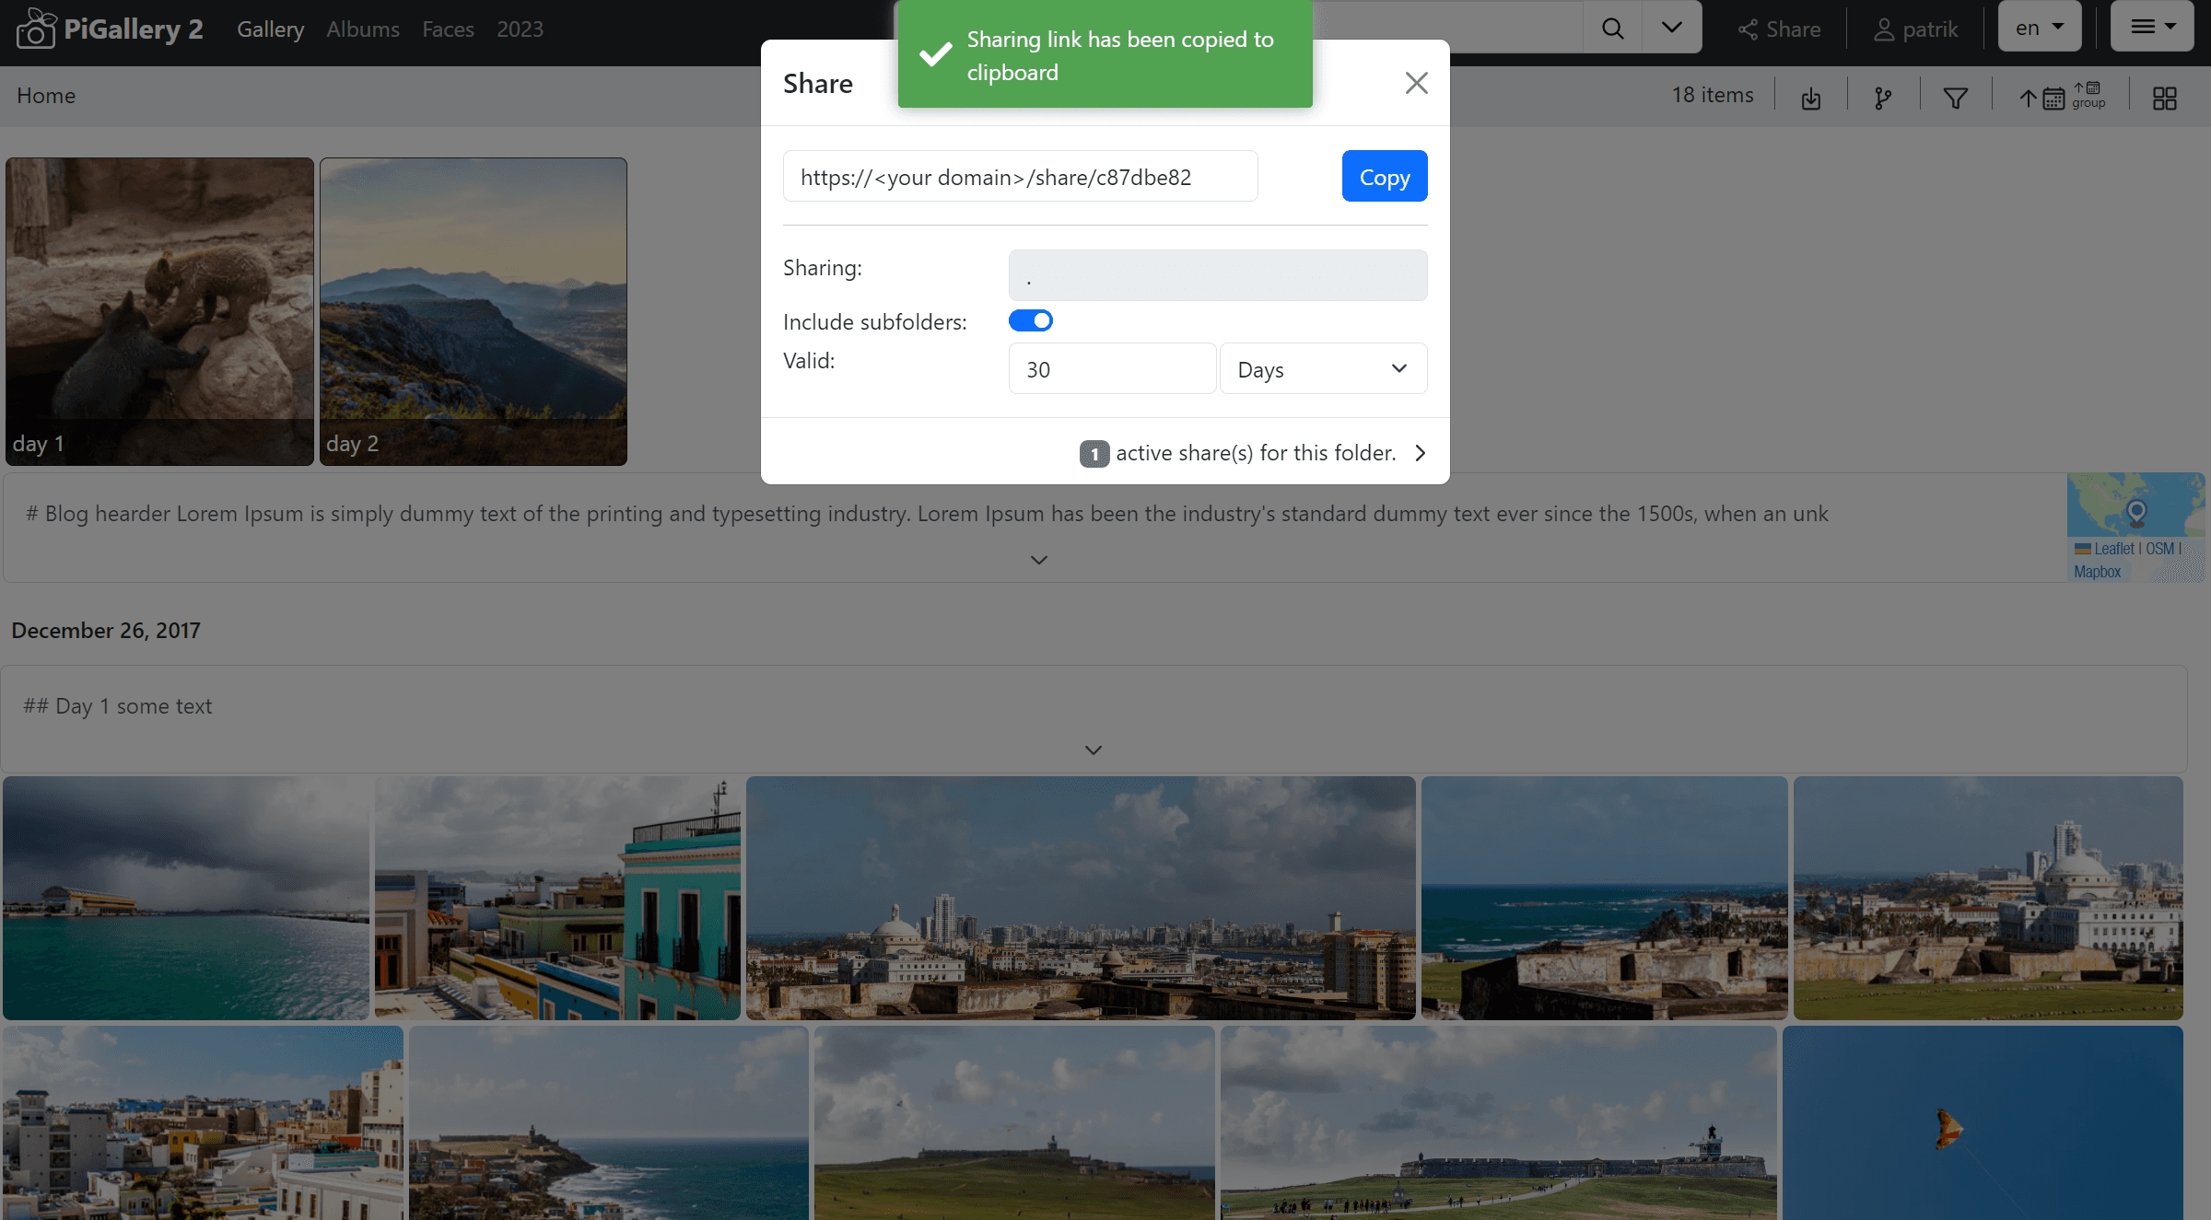The image size is (2211, 1220).
Task: Show active shares for this folder
Action: (1255, 452)
